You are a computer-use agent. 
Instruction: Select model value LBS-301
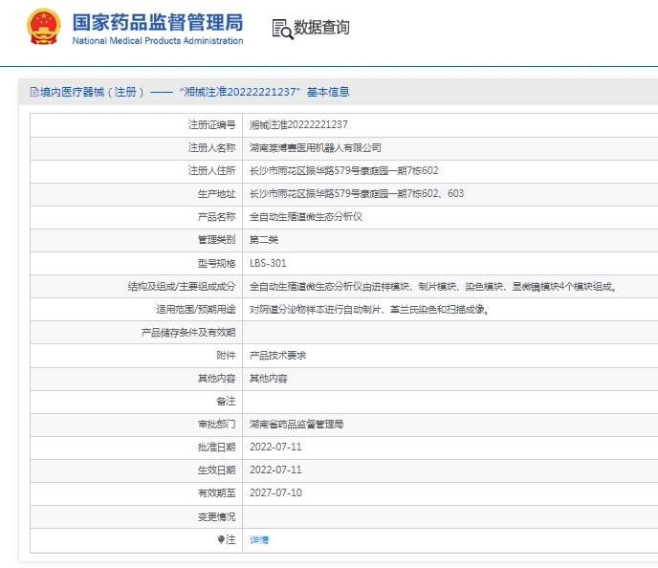(268, 264)
